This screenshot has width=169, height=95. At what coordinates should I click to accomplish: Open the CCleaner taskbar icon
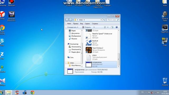coord(17,93)
